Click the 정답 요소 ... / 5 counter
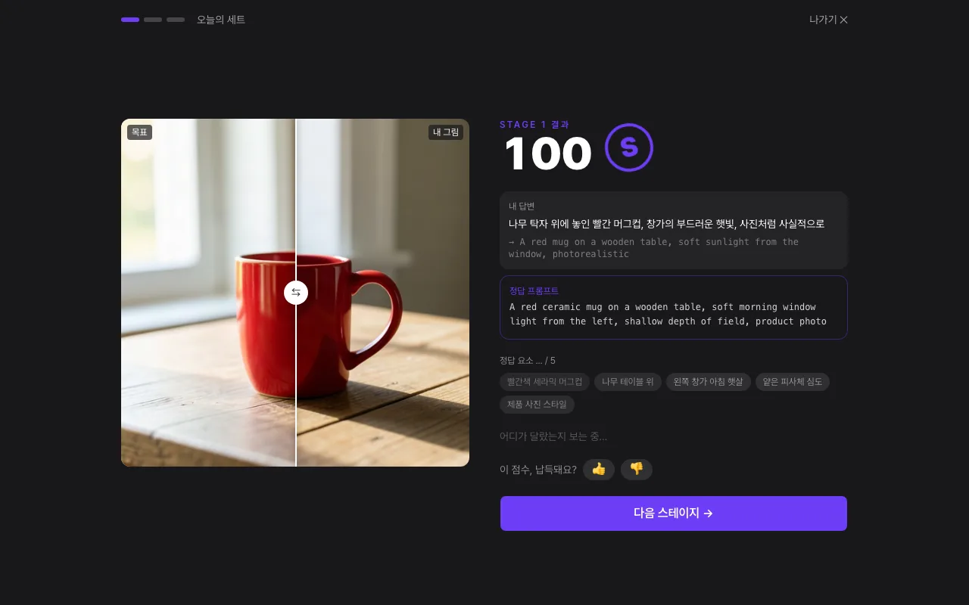Screen dimensions: 969x605 pyautogui.click(x=528, y=361)
